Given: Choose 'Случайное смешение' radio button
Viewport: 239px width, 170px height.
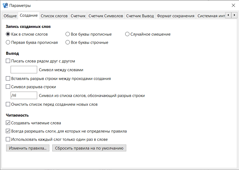Looking at the screenshot, I should [127, 34].
